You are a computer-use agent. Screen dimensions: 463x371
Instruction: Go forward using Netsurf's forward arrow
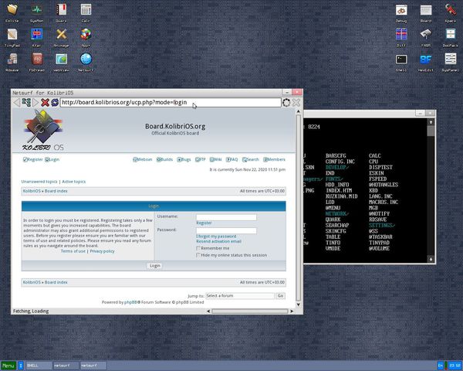pos(35,102)
